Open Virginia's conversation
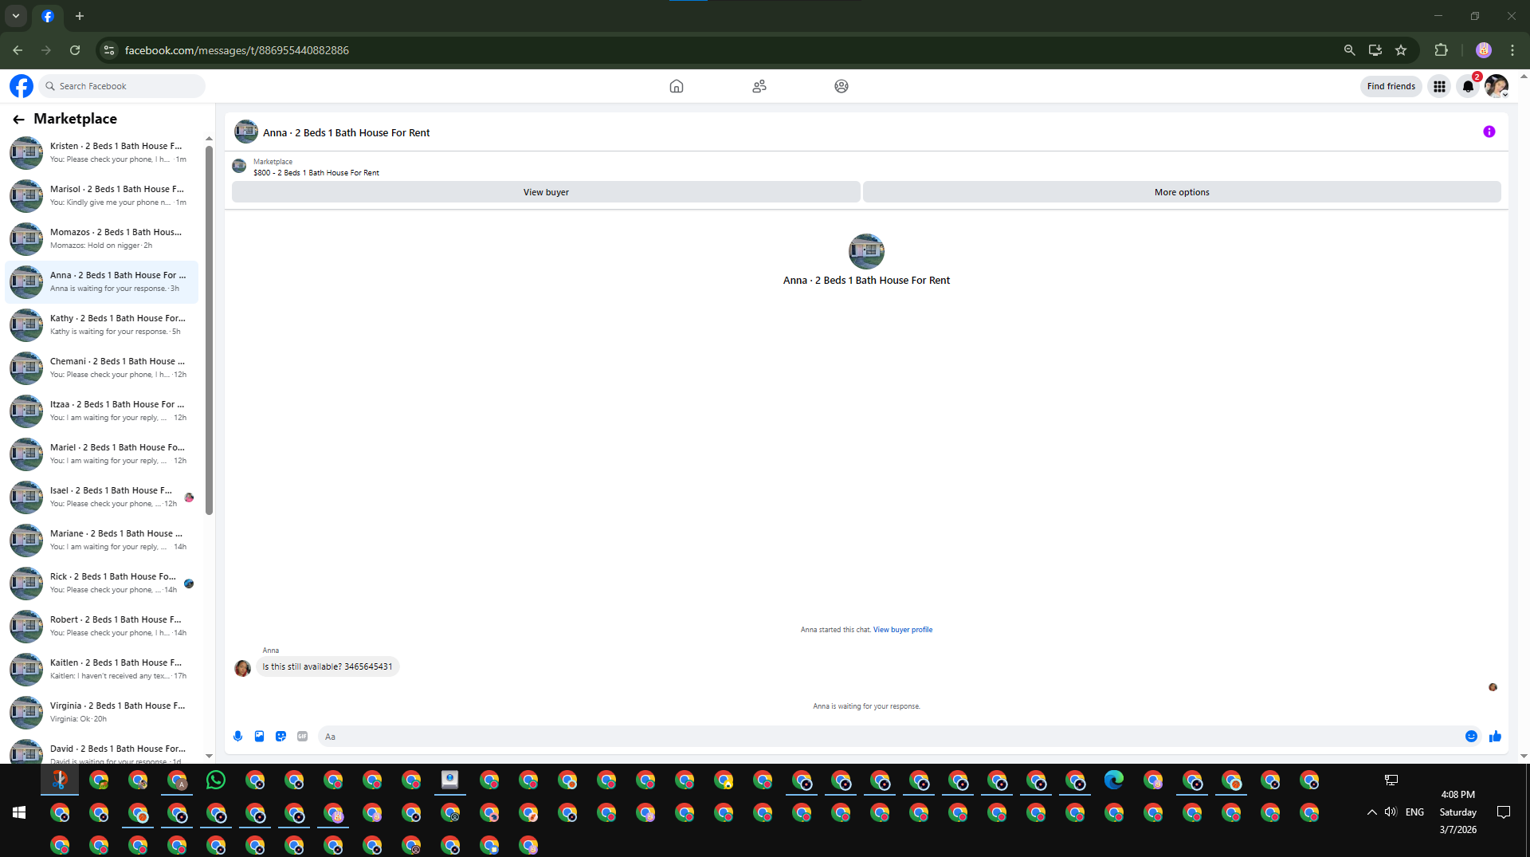Viewport: 1530px width, 857px height. [101, 713]
